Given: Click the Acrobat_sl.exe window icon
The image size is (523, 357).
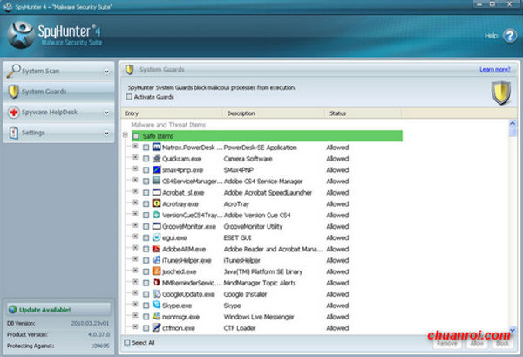Looking at the screenshot, I should pos(156,192).
